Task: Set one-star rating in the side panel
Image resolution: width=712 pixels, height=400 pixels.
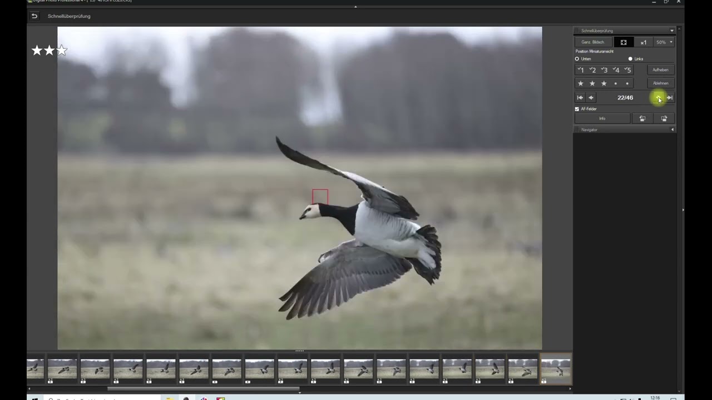Action: pos(581,83)
